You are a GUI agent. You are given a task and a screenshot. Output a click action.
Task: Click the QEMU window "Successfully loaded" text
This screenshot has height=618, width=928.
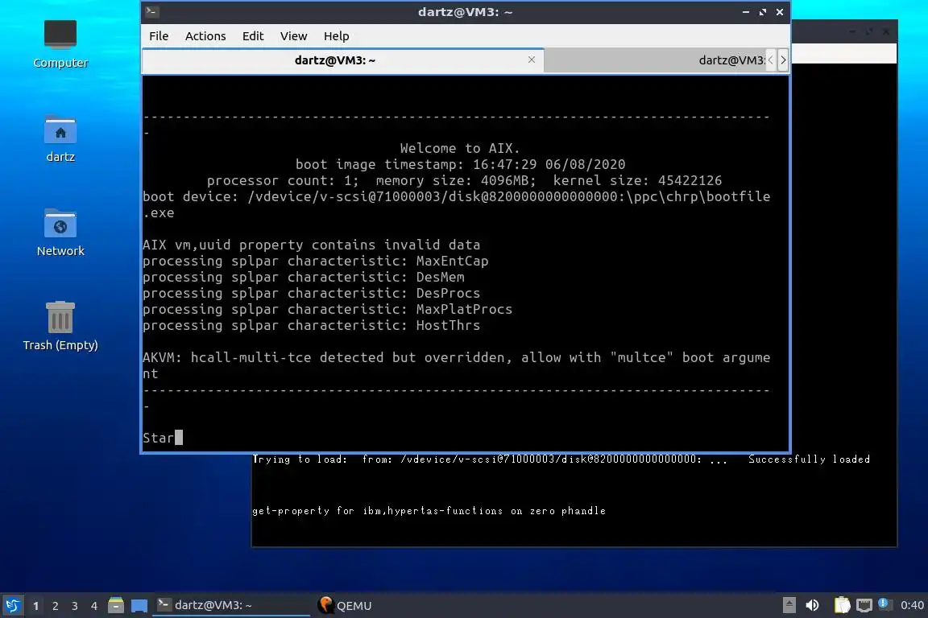coord(809,459)
